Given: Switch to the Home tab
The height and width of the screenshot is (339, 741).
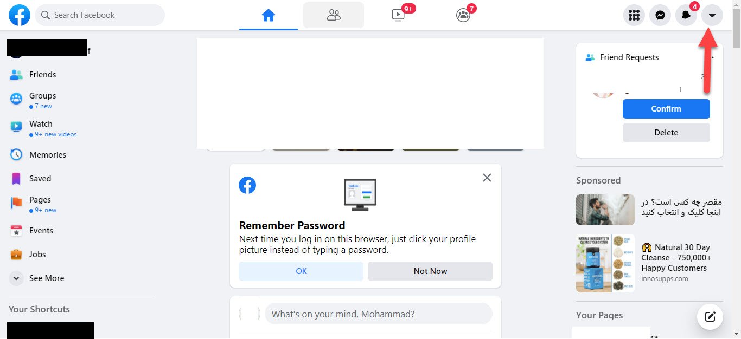Looking at the screenshot, I should pyautogui.click(x=269, y=15).
